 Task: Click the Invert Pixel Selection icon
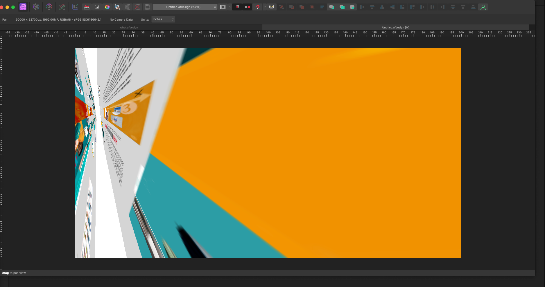[148, 7]
